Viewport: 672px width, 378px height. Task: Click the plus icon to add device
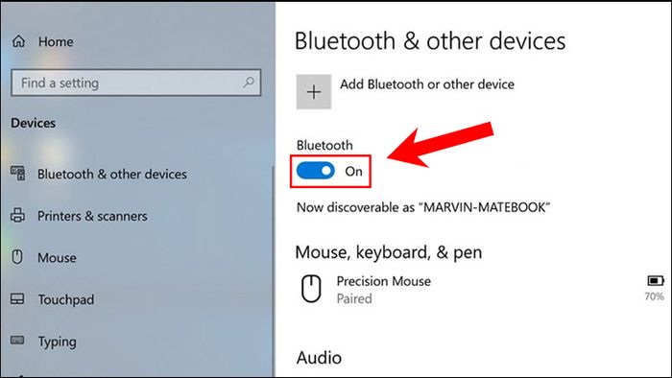coord(314,91)
